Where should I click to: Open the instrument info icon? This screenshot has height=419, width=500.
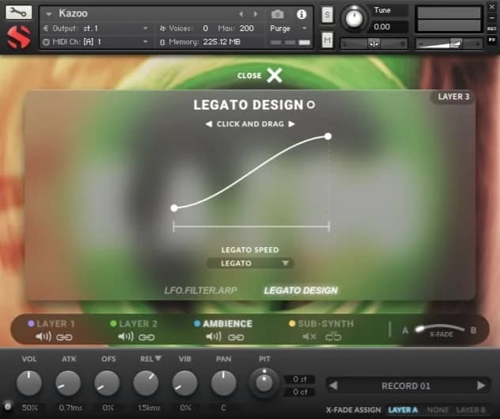tap(301, 14)
